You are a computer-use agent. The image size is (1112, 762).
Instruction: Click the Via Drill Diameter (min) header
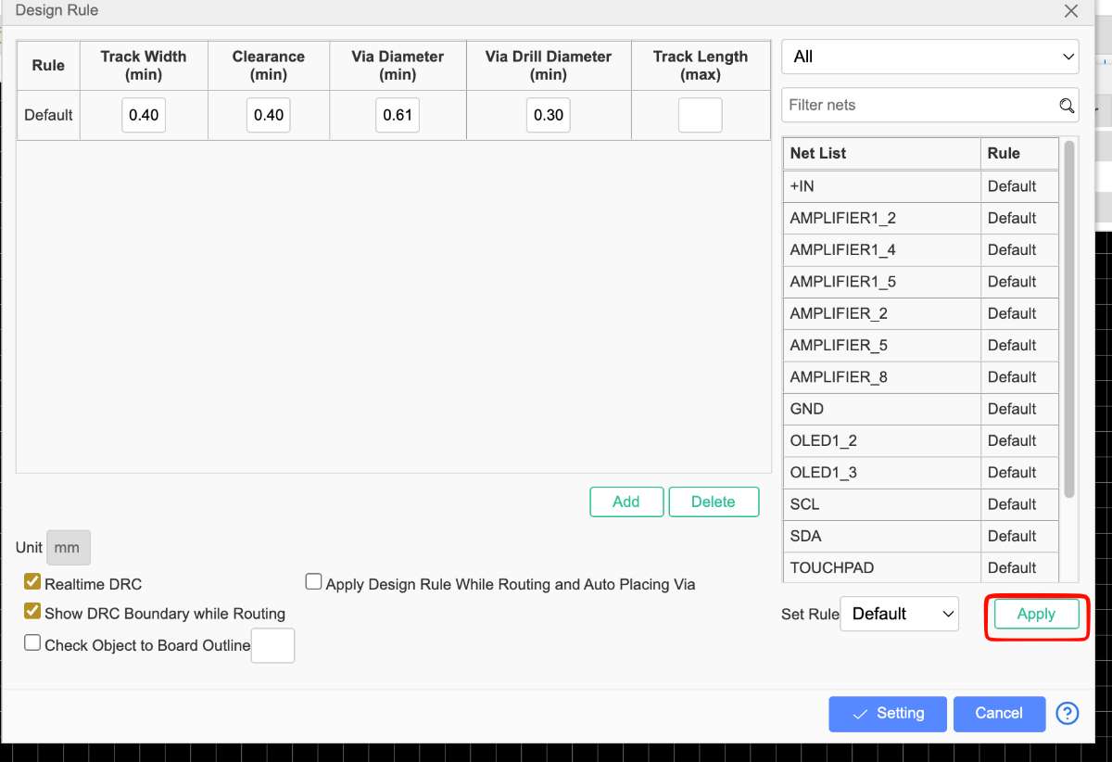click(549, 65)
